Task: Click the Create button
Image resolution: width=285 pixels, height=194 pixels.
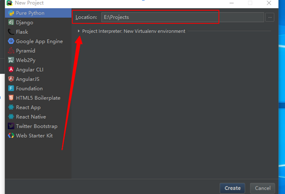Action: (x=233, y=188)
